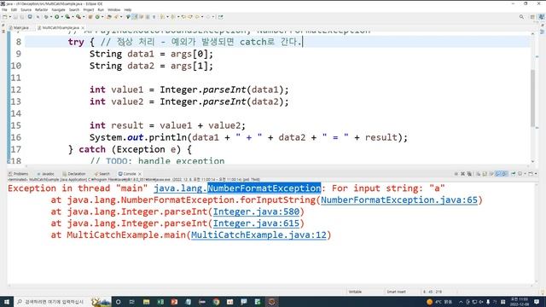Click the New Java Package icon
Image resolution: width=546 pixels, height=307 pixels.
point(90,17)
